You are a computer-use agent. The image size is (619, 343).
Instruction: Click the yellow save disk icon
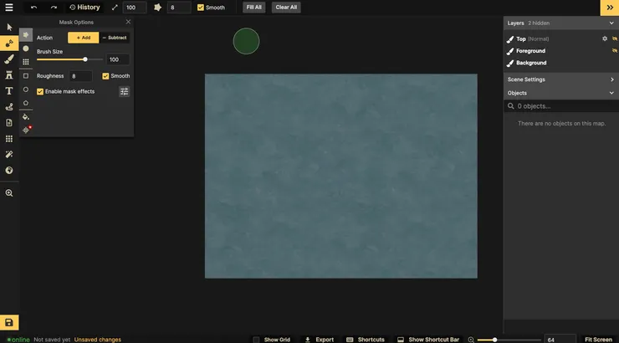pos(9,323)
